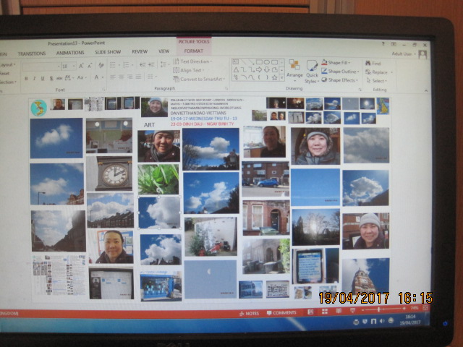Clear all formatting eraser icon
463x347 pixels.
[x=101, y=66]
